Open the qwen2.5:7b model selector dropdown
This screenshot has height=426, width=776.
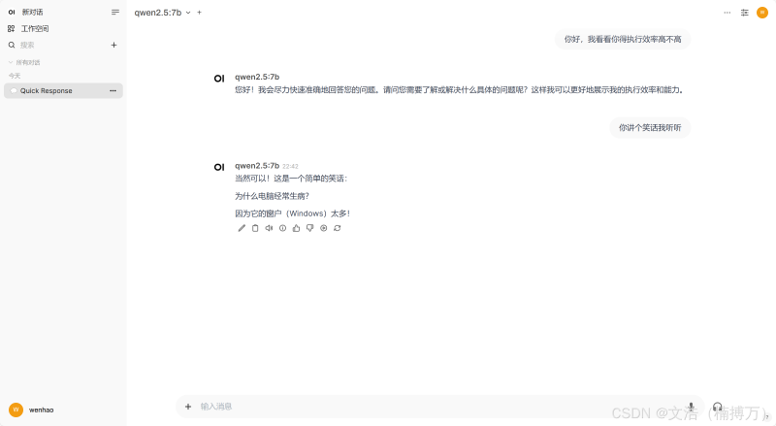[x=162, y=13]
